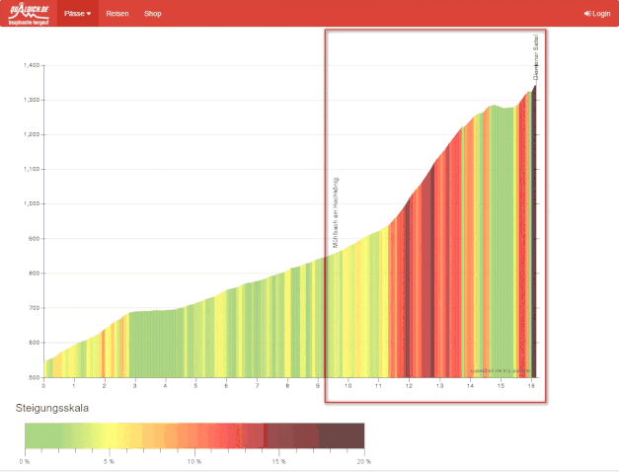The image size is (619, 472).
Task: Go to the Reisen page
Action: pos(117,14)
